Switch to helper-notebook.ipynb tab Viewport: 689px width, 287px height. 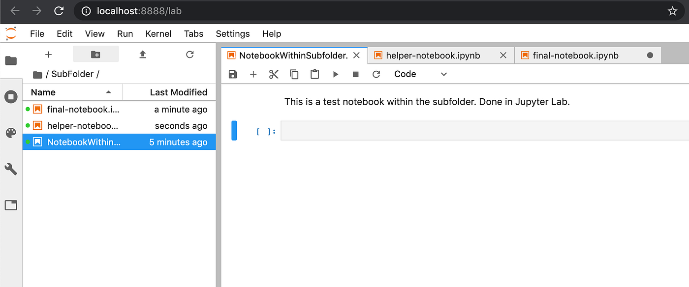(433, 55)
